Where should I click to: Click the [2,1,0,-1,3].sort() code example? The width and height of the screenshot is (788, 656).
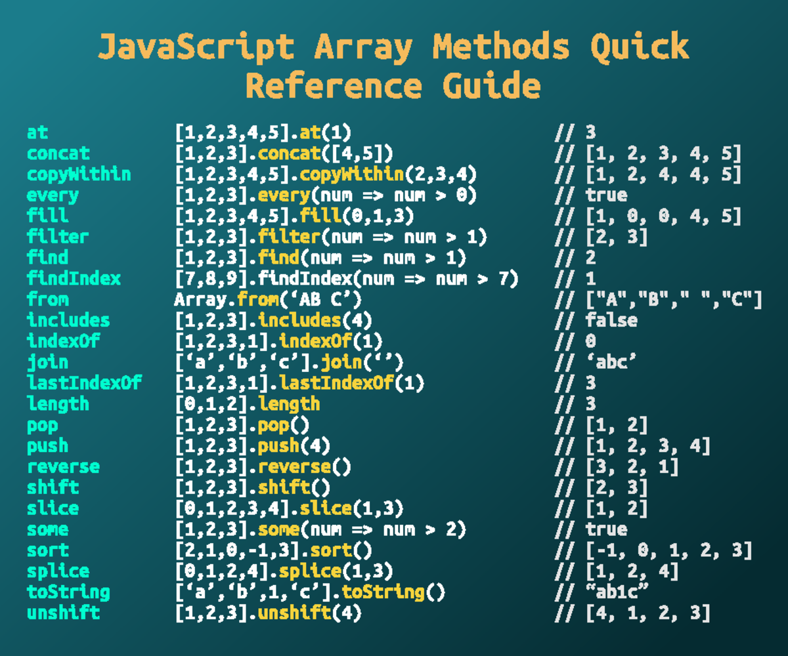click(273, 550)
